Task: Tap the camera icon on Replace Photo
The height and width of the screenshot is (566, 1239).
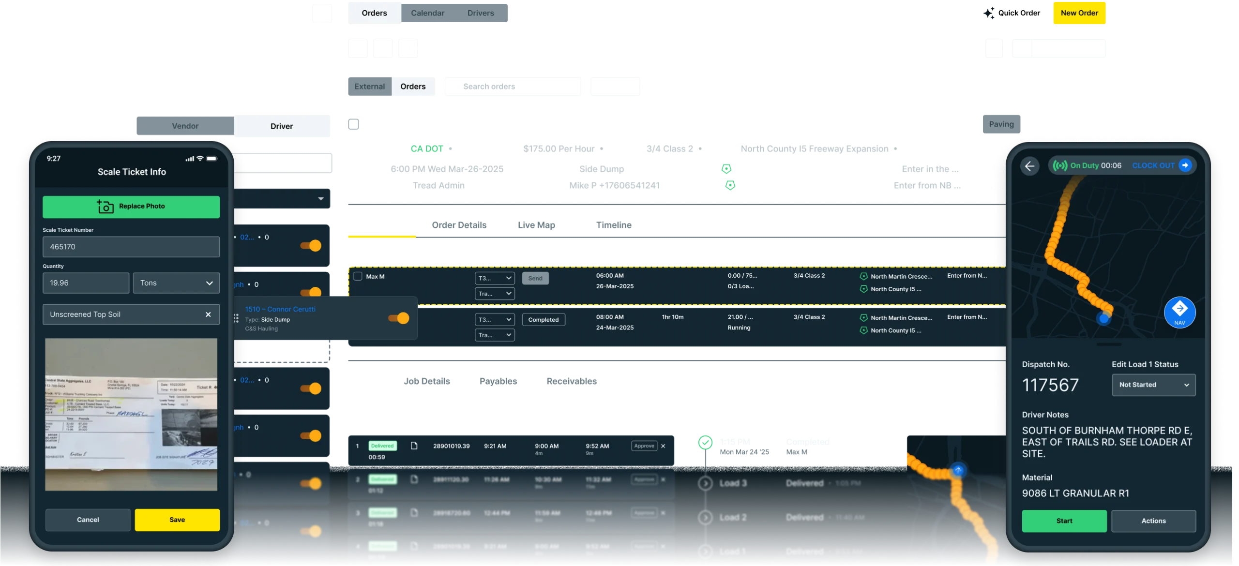Action: pos(105,207)
